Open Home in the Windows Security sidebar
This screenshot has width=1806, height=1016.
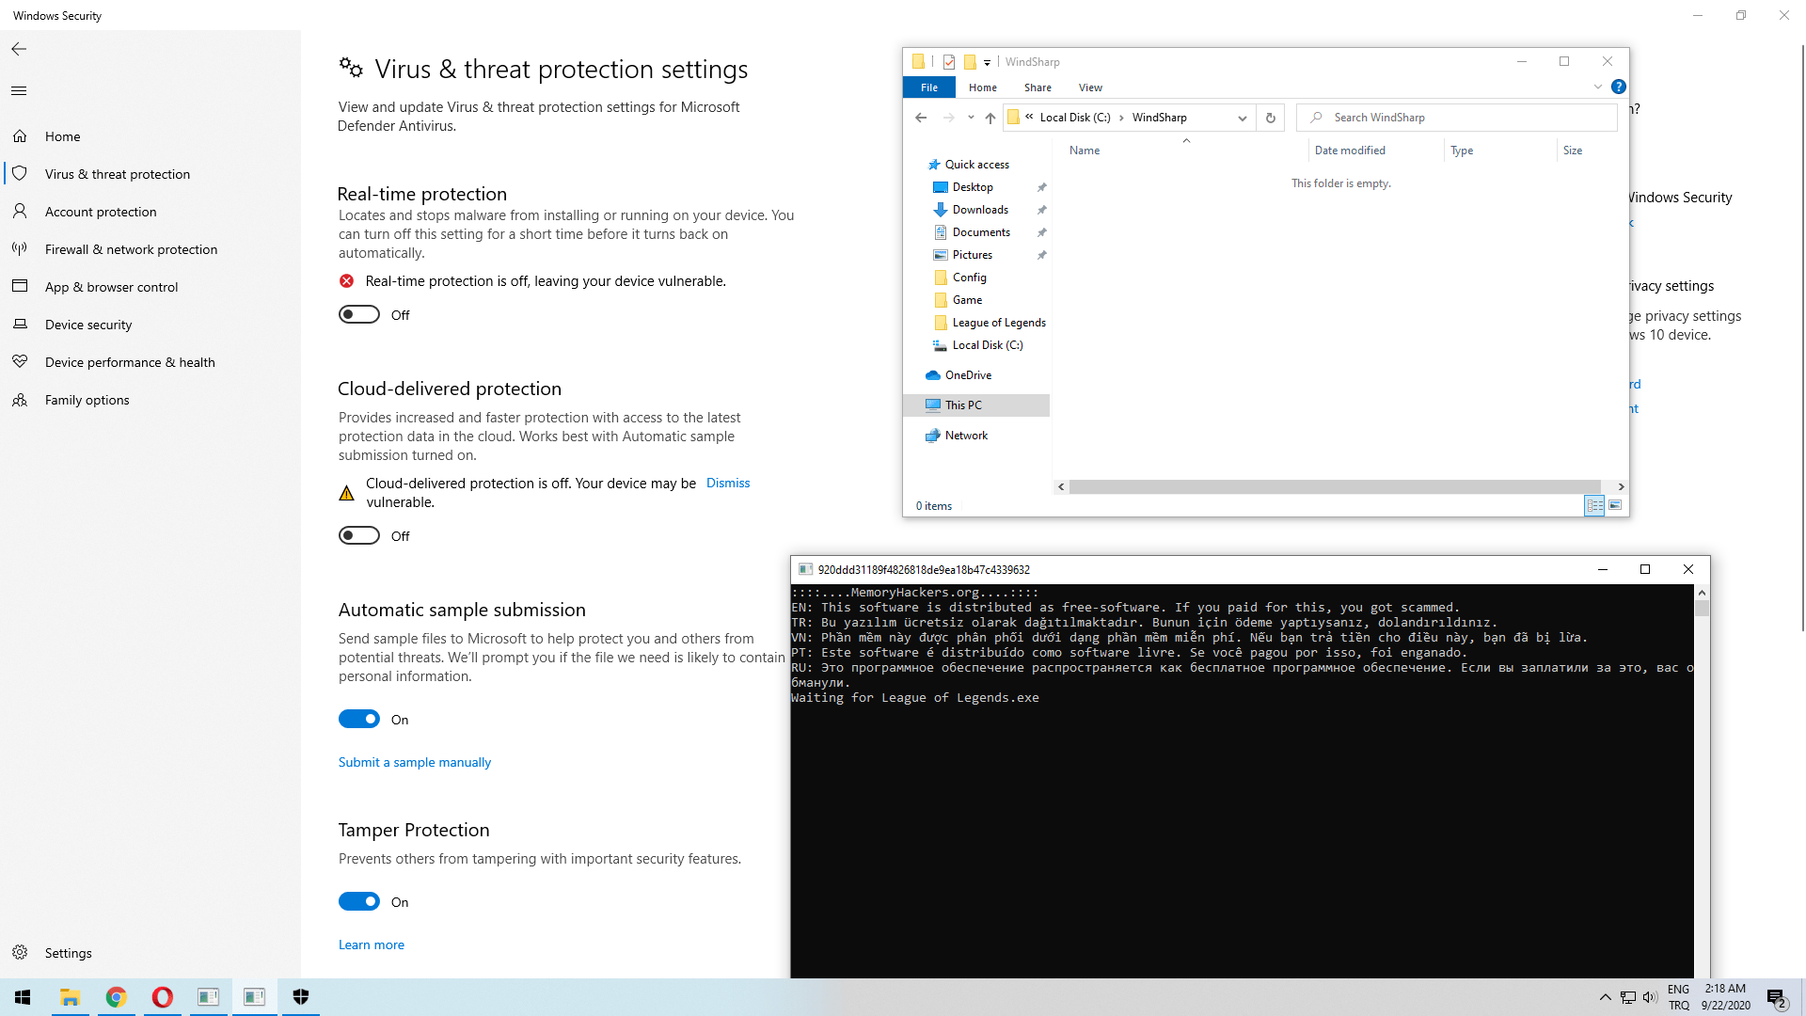pyautogui.click(x=62, y=136)
